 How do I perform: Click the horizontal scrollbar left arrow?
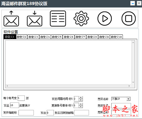[7, 86]
